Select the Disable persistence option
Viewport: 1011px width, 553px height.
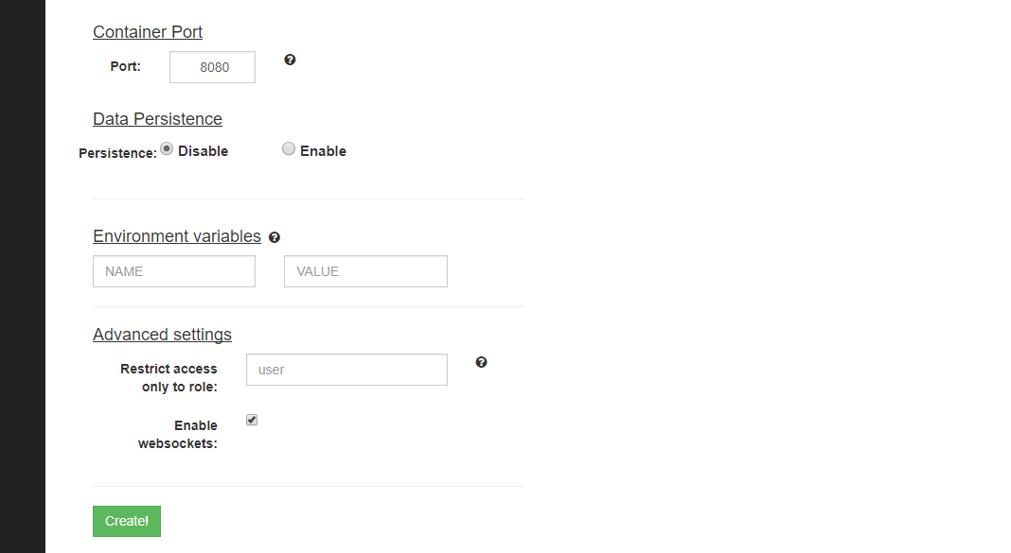[167, 148]
